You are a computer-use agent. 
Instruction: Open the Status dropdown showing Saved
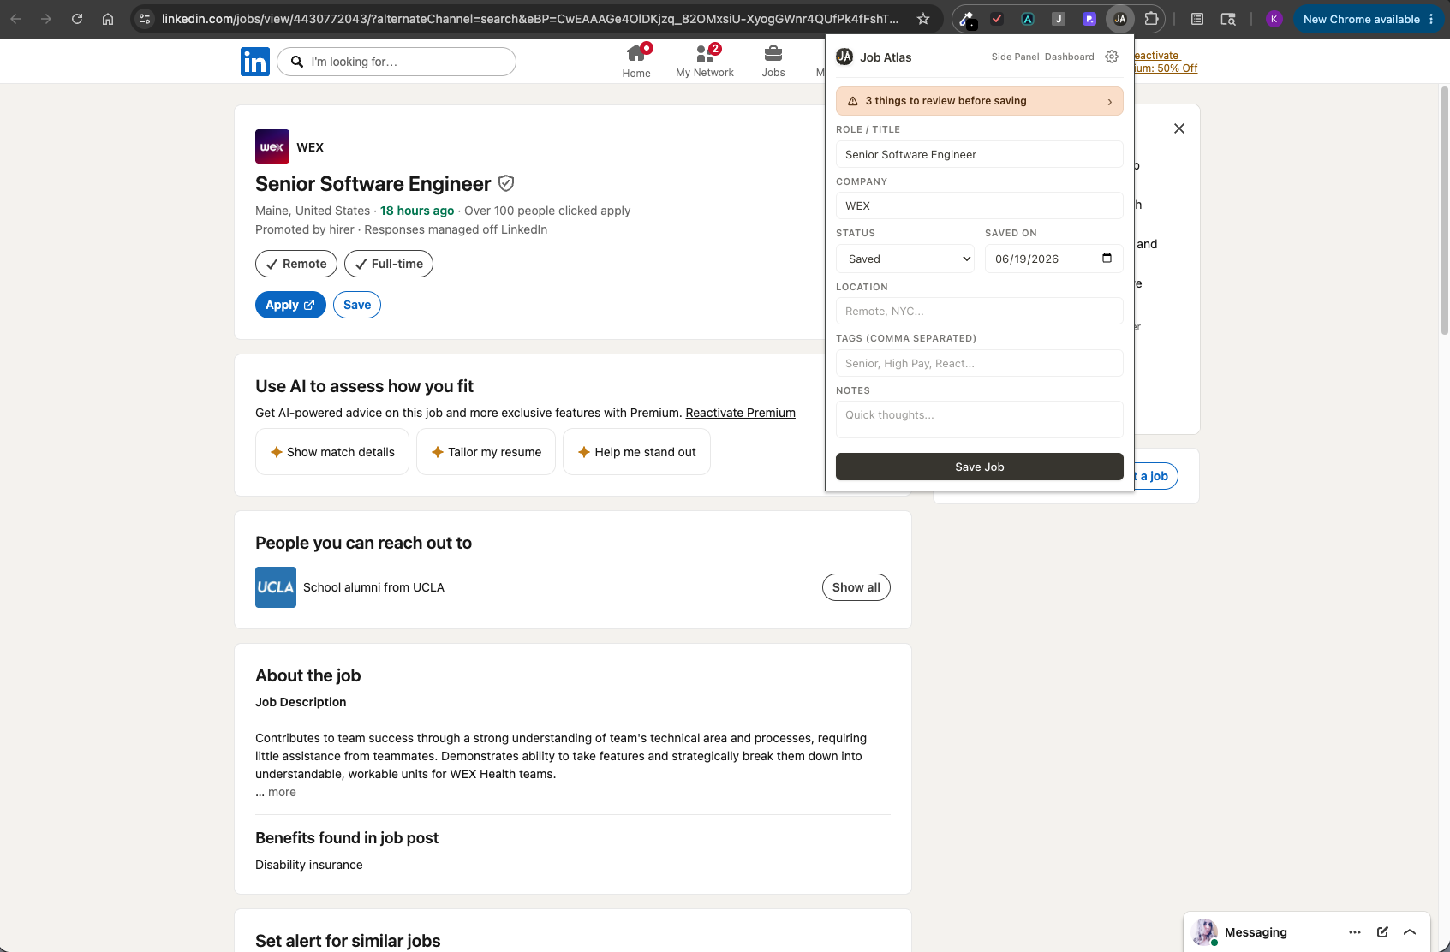(905, 259)
